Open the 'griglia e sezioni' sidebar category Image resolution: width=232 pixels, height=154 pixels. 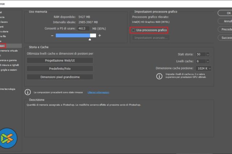[9, 70]
